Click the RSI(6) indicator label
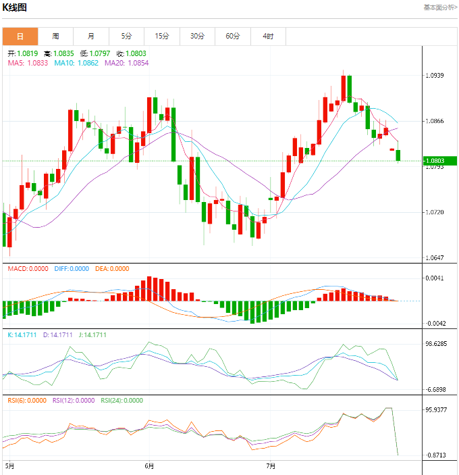The width and height of the screenshot is (459, 475). click(x=26, y=400)
